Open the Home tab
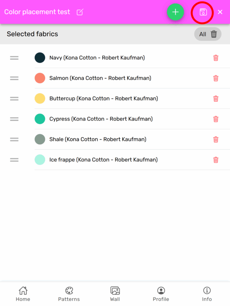Image resolution: width=230 pixels, height=306 pixels. [x=23, y=294]
